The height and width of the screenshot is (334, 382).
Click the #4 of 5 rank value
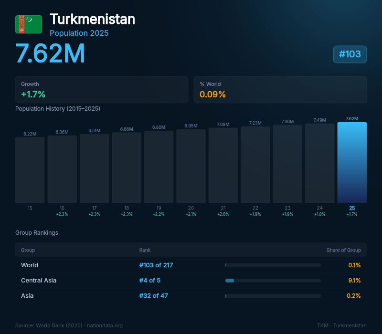(150, 281)
